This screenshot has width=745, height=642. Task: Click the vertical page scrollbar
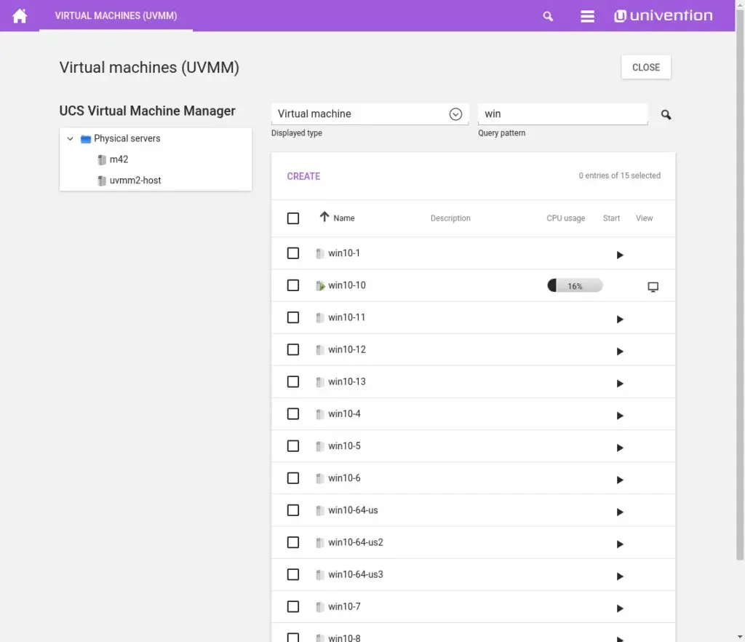pos(740,285)
